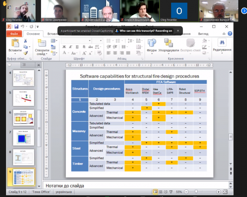Click the Columns layout icon
The image size is (247, 197).
pyautogui.click(x=124, y=47)
